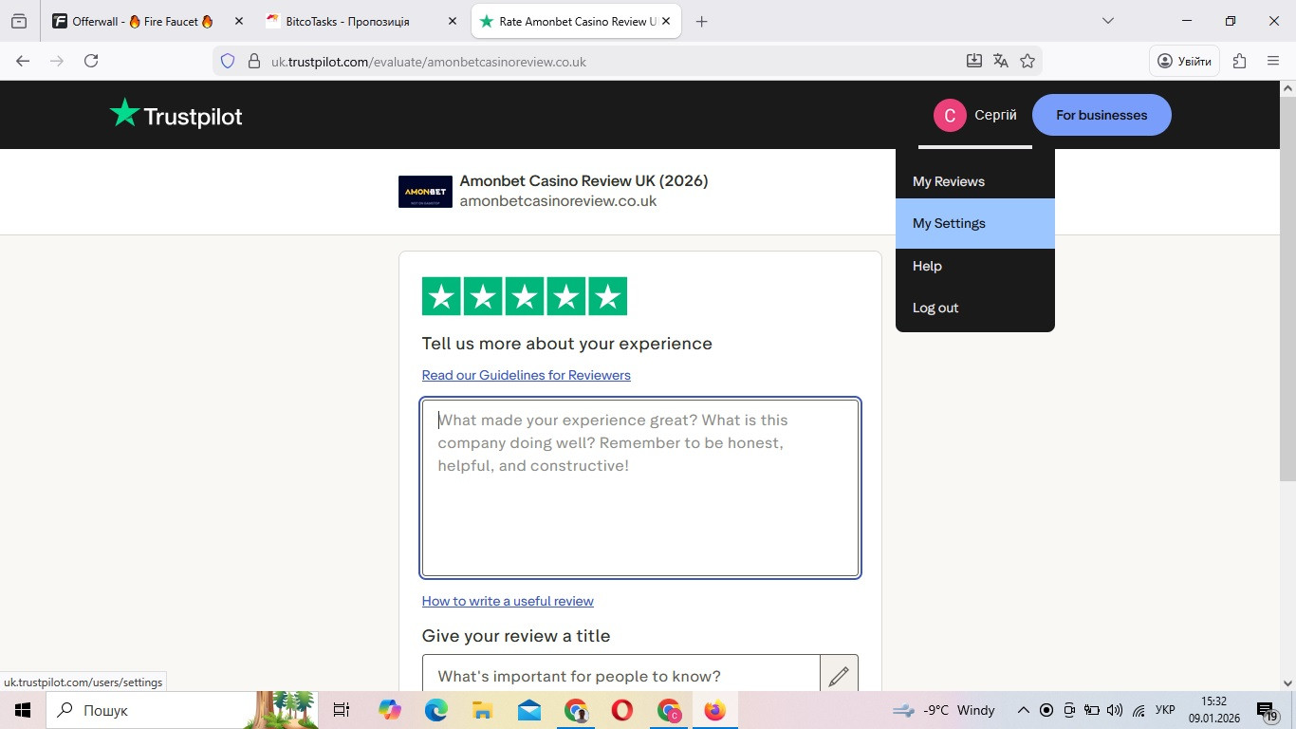Open My Settings from the user menu

975,223
